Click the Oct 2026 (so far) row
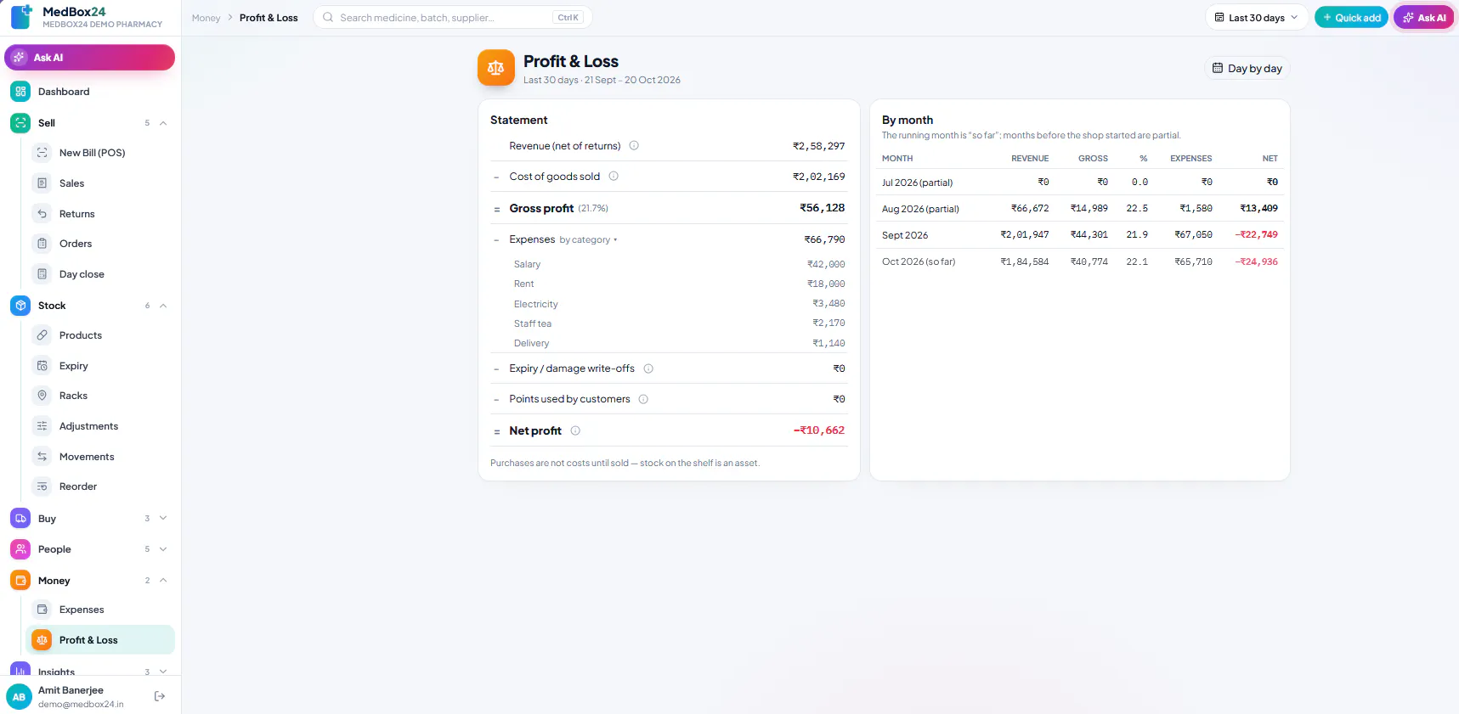 (x=1079, y=261)
